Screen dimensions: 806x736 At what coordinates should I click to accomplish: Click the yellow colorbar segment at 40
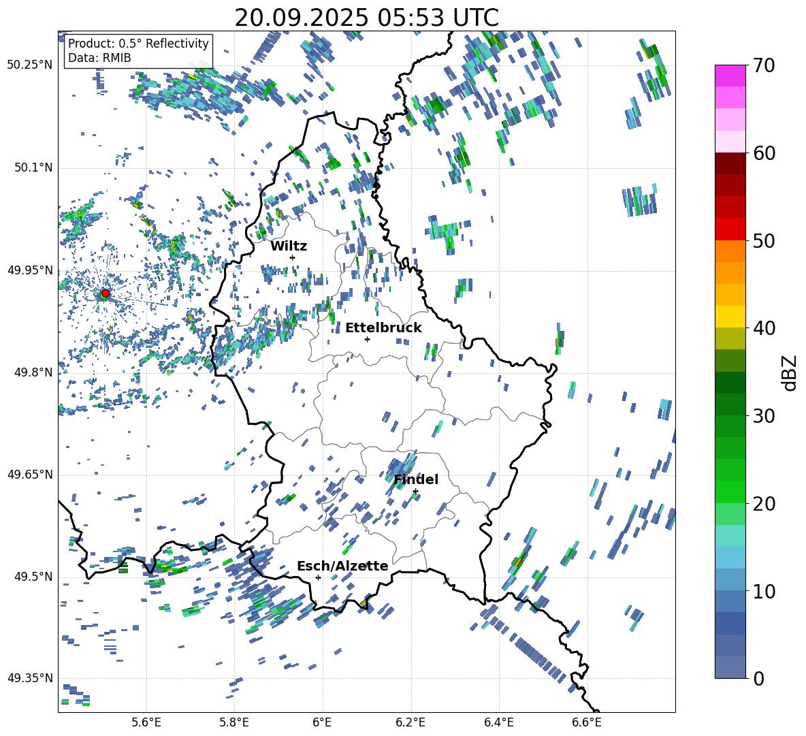(x=730, y=317)
